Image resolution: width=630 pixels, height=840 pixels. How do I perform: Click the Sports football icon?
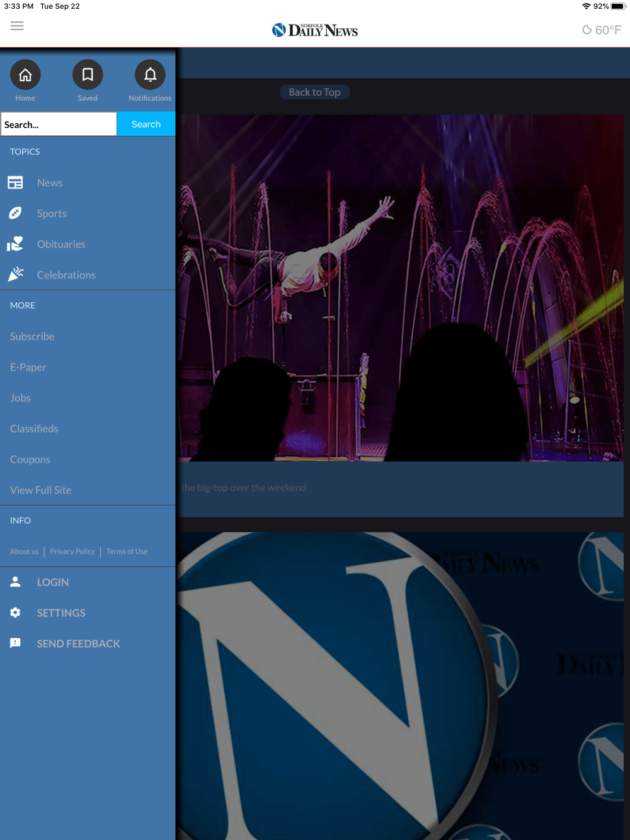(x=15, y=213)
